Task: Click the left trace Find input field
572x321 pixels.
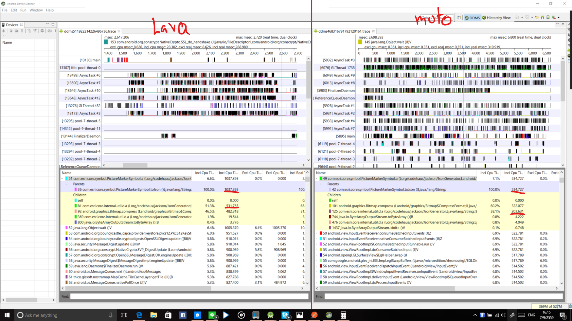Action: tap(189, 297)
